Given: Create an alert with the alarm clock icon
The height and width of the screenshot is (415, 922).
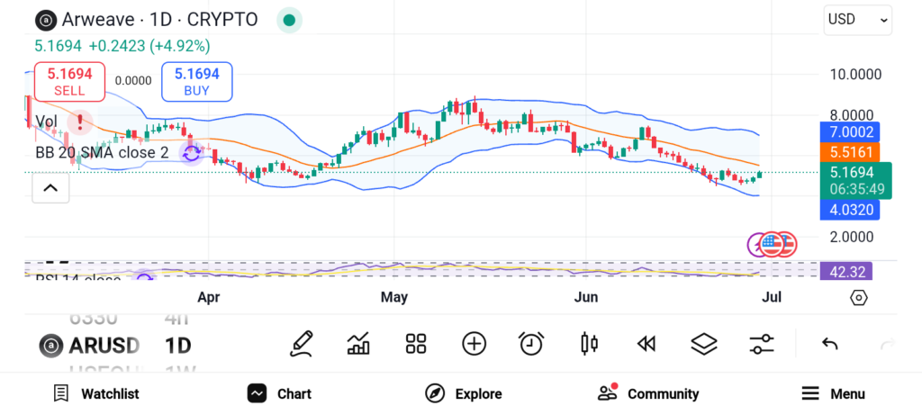Looking at the screenshot, I should 531,344.
